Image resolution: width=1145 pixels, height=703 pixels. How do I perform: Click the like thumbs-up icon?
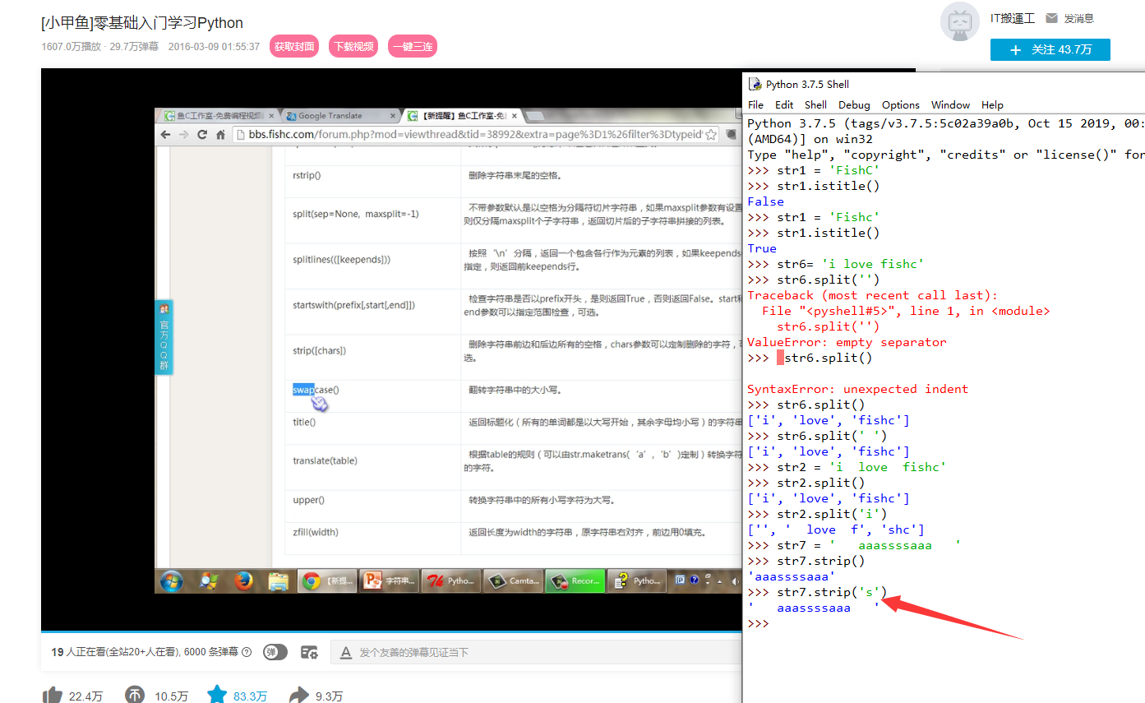tap(53, 696)
